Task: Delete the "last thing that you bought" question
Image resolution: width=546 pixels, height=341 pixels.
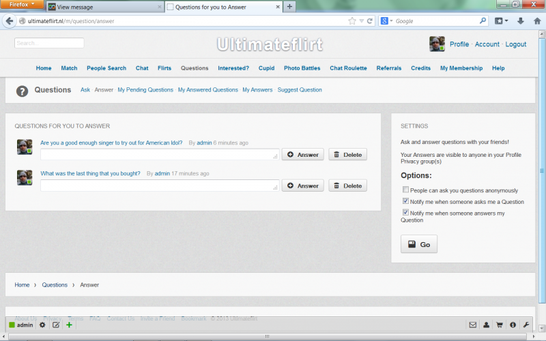Action: 347,186
